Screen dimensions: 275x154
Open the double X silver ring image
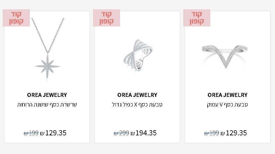(x=137, y=54)
